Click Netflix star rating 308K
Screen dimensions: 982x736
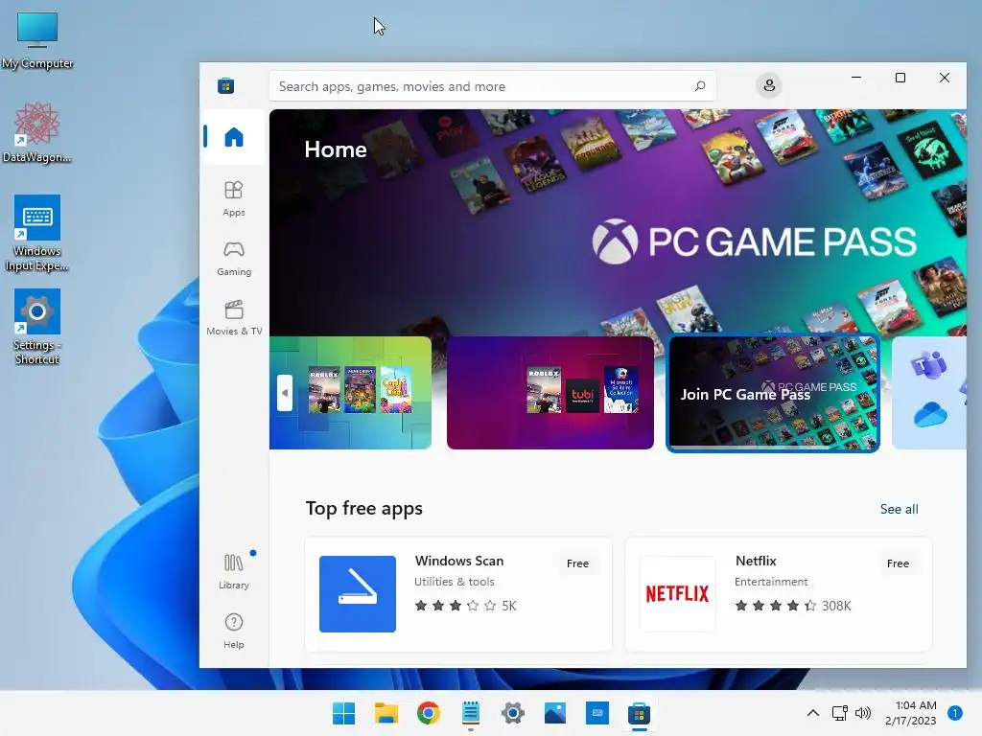793,606
